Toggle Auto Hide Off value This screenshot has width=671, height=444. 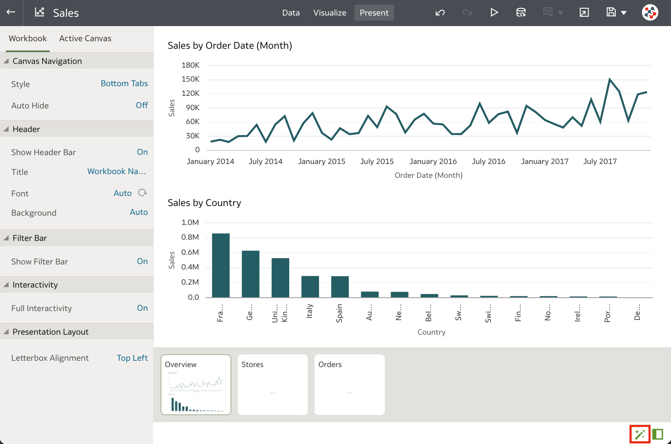(x=142, y=105)
